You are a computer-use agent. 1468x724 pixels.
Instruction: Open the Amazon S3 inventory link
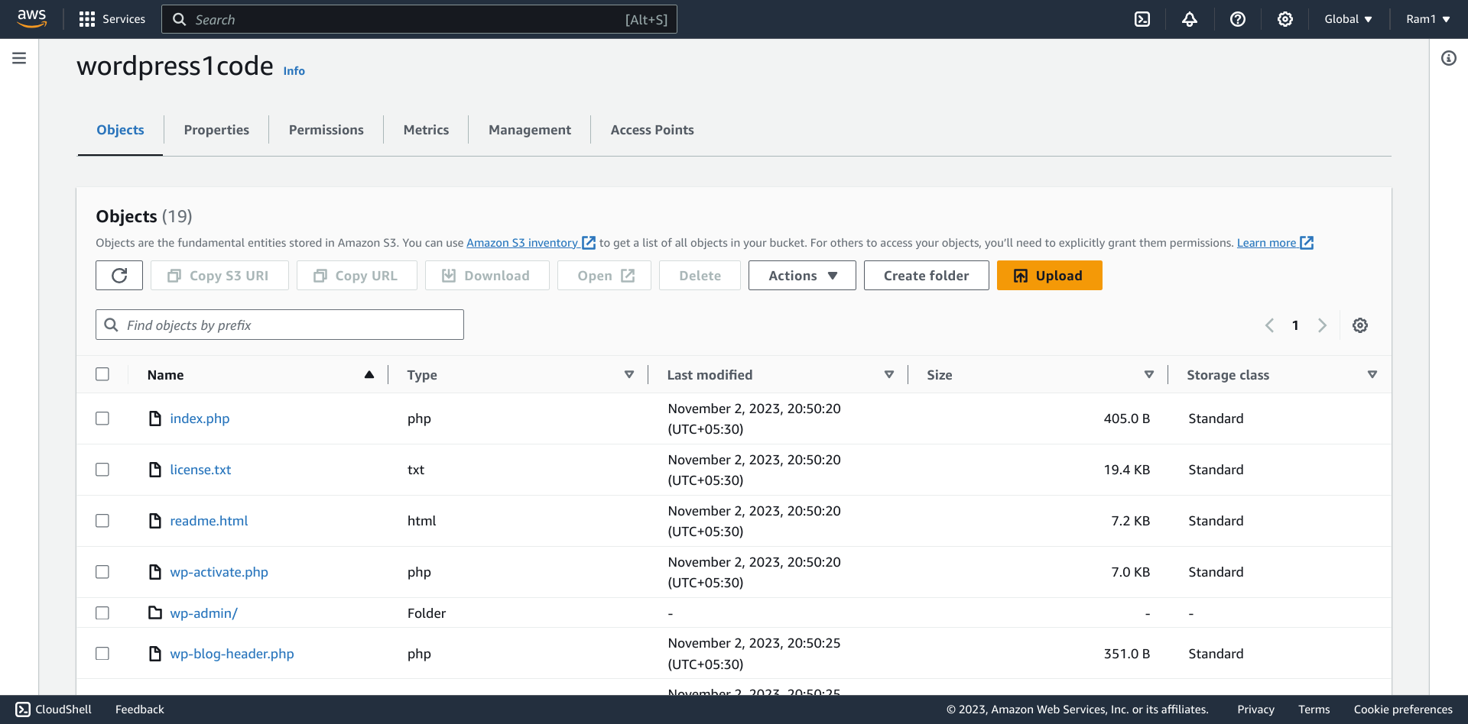pyautogui.click(x=522, y=243)
